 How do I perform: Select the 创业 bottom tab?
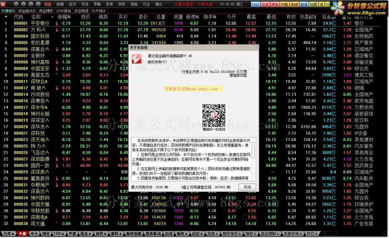coord(46,234)
